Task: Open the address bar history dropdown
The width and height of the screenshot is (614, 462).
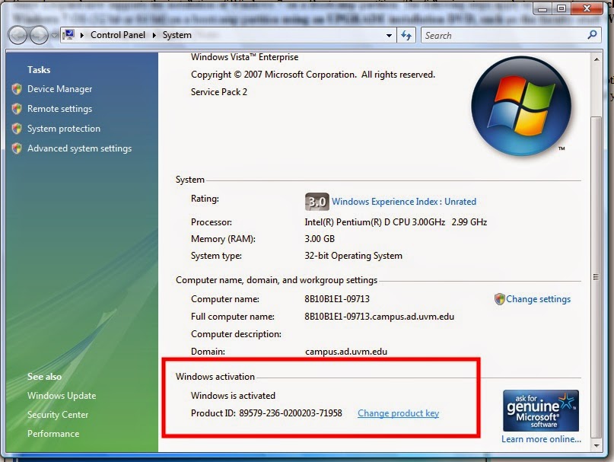Action: pyautogui.click(x=389, y=35)
